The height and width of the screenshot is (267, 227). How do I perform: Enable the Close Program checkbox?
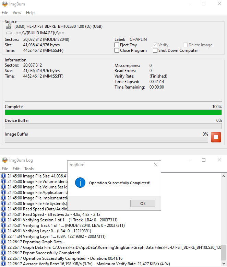(117, 50)
